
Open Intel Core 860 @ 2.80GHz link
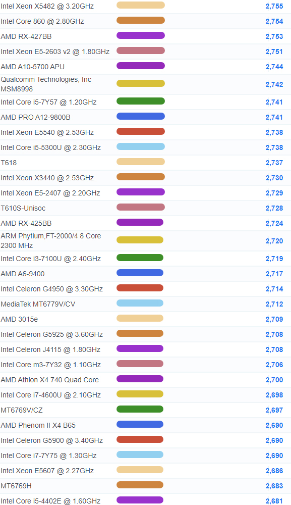click(x=42, y=21)
